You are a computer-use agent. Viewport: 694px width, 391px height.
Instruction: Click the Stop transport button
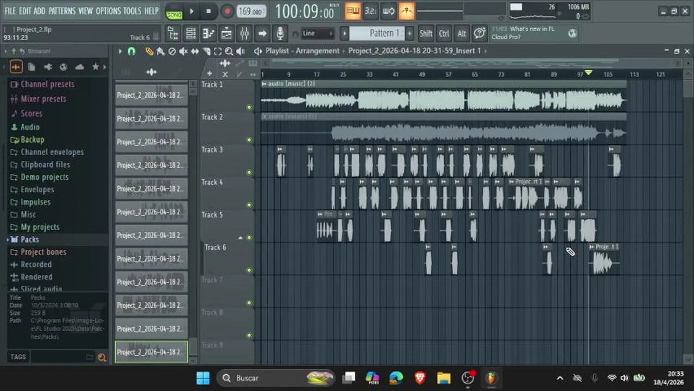209,11
